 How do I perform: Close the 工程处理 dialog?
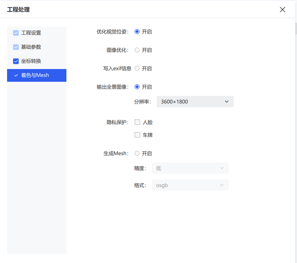tap(283, 10)
